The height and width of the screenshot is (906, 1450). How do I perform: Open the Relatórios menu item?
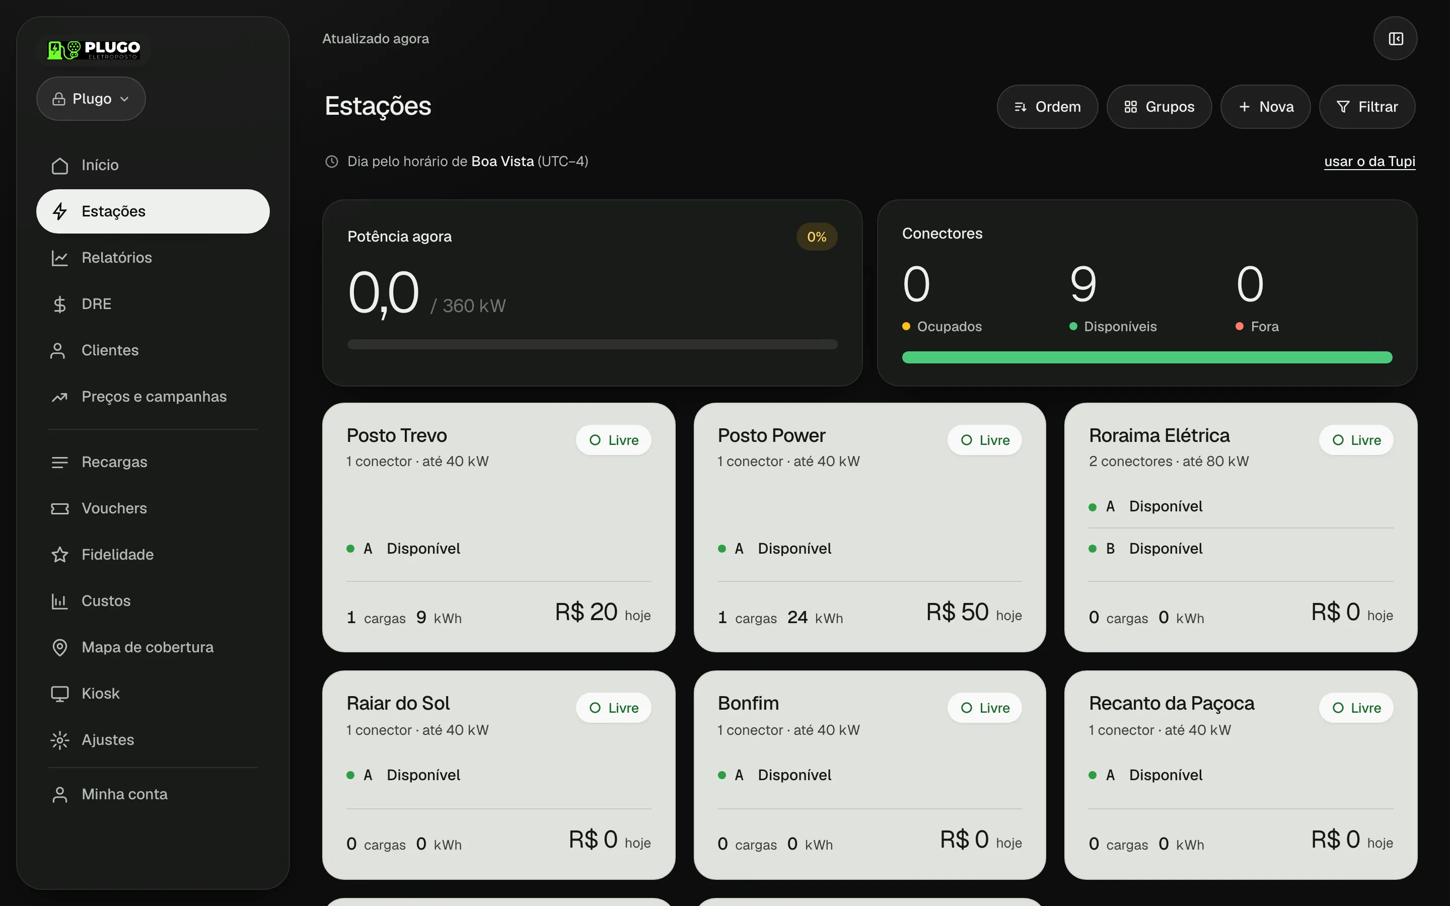coord(153,258)
